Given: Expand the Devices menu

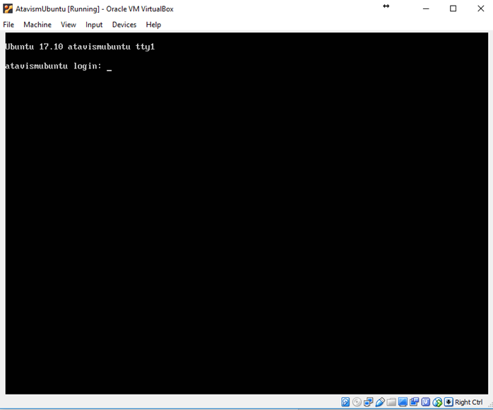Looking at the screenshot, I should 124,25.
